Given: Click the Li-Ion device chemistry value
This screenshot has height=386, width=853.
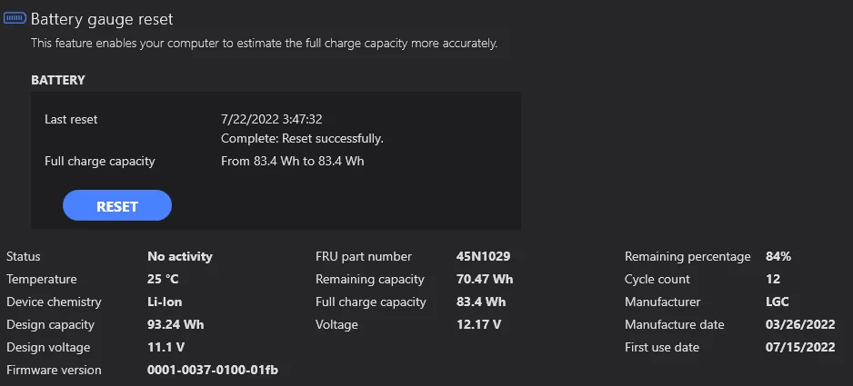Looking at the screenshot, I should 165,302.
